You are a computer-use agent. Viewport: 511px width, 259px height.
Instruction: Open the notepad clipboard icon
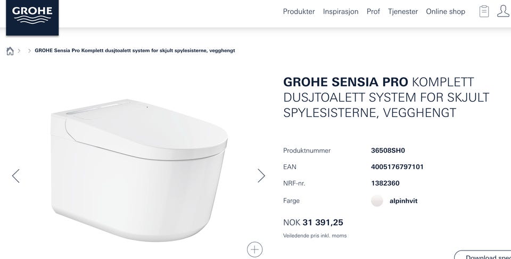tap(484, 11)
